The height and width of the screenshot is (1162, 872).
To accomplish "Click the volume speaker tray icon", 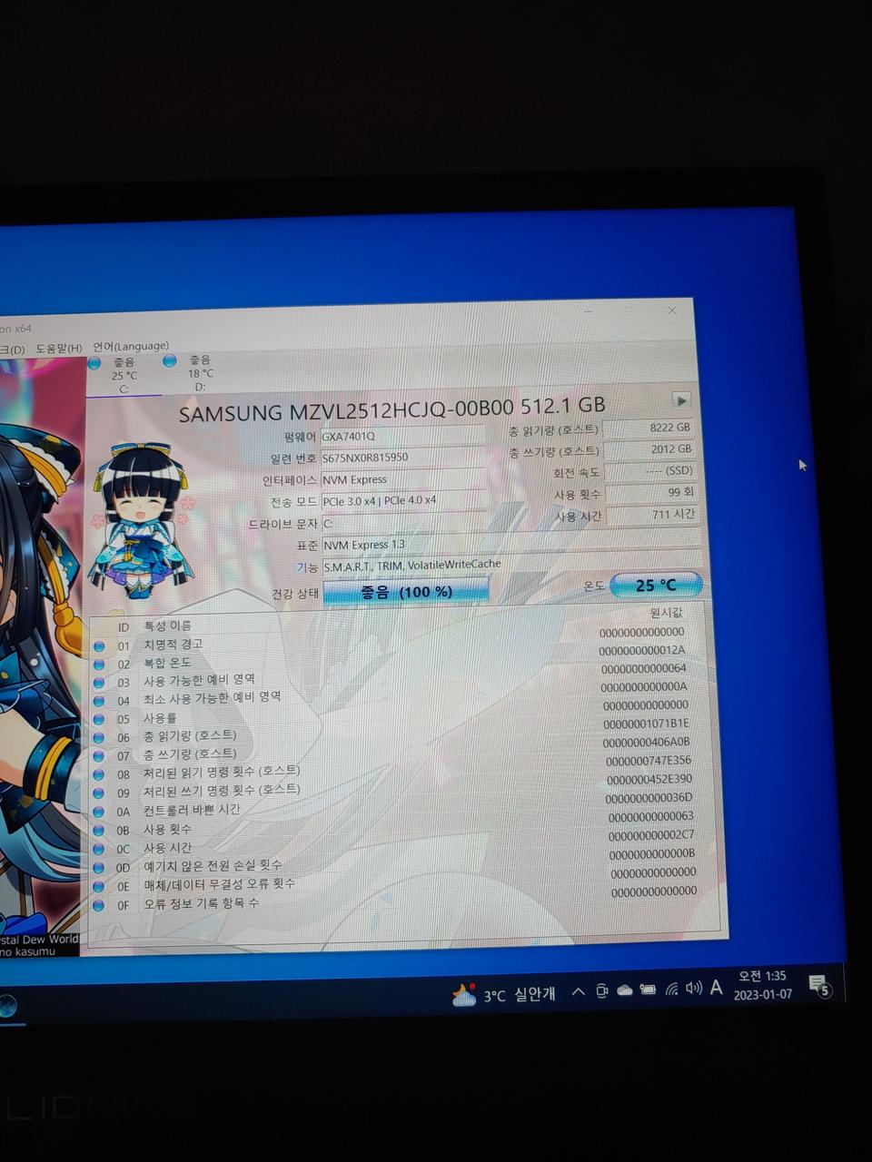I will (x=694, y=988).
